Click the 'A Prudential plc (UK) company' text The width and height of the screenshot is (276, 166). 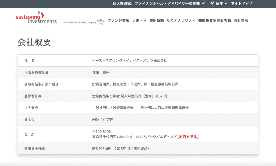(80, 23)
